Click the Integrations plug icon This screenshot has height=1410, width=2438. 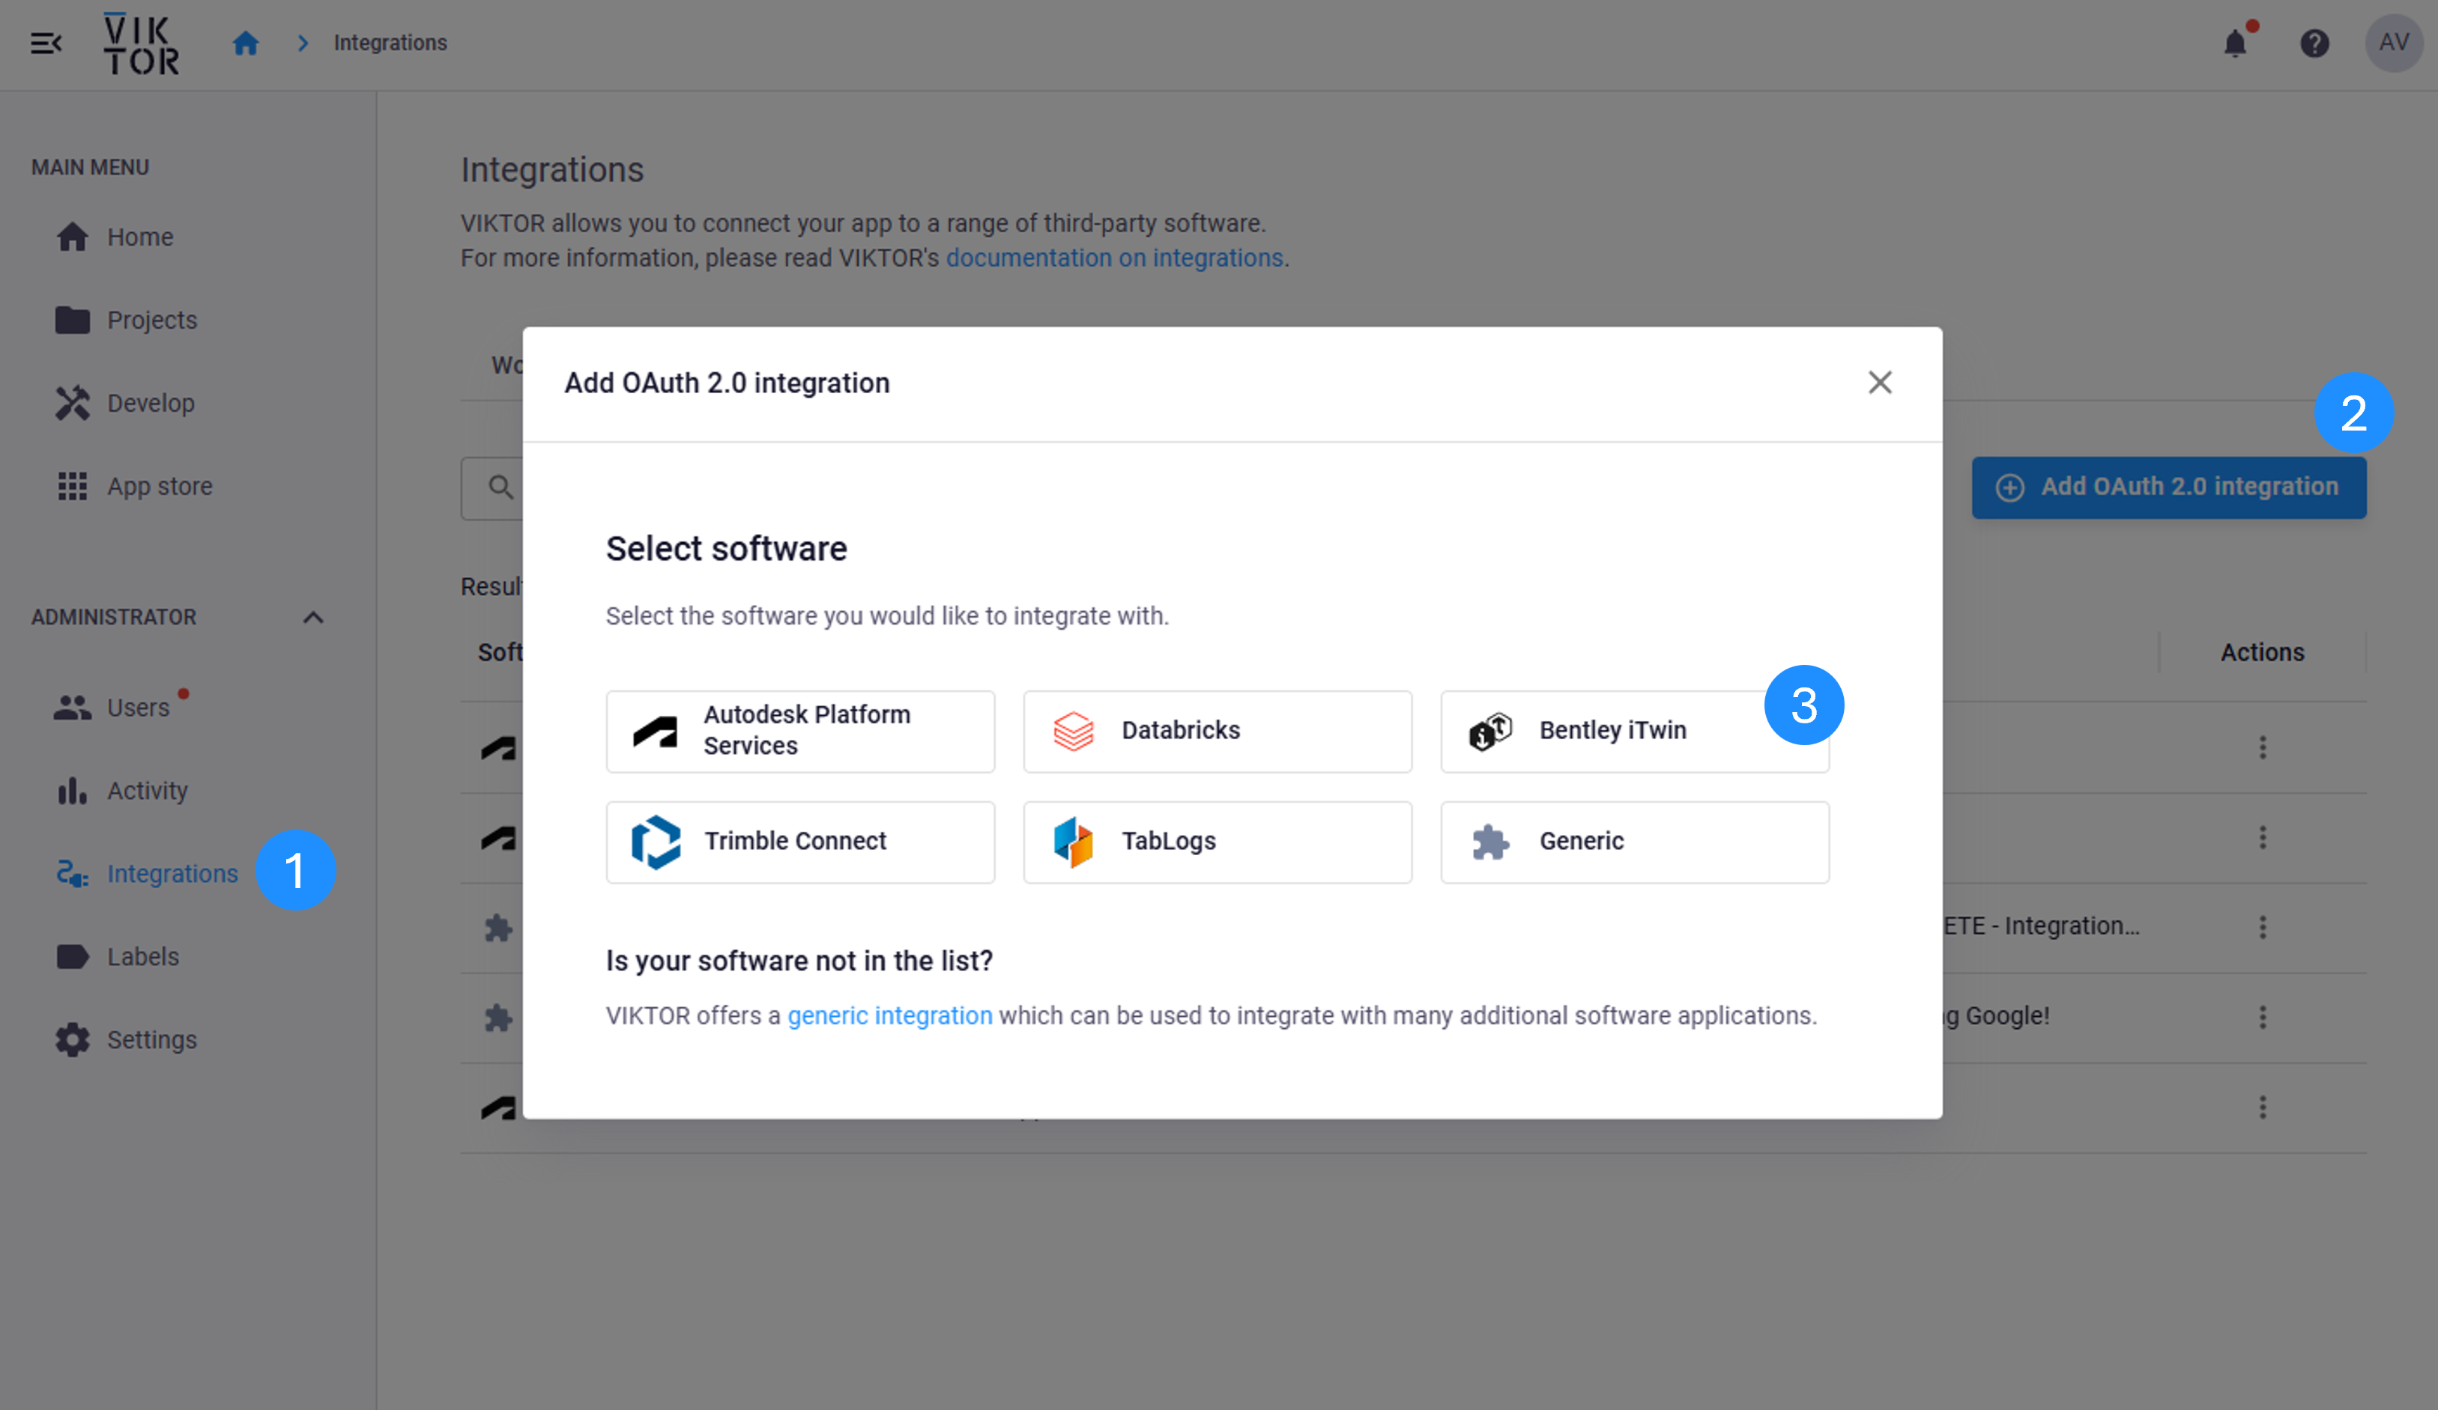tap(73, 875)
